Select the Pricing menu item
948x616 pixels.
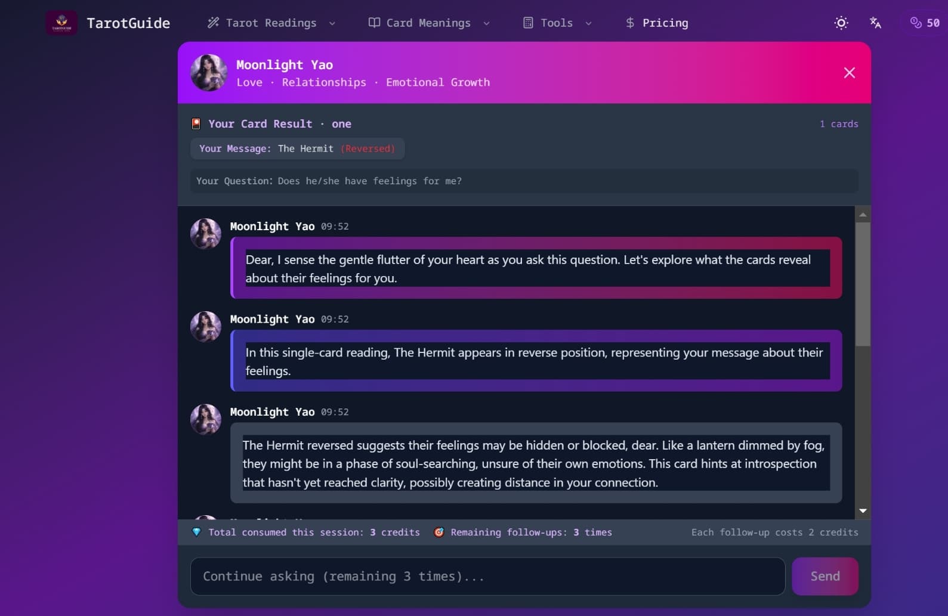[x=656, y=23]
